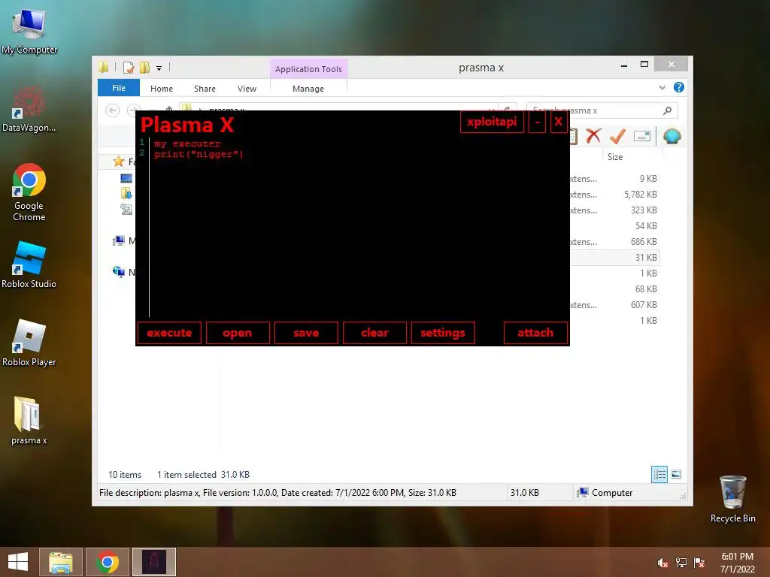Click the save button in Plasma X

coord(306,333)
